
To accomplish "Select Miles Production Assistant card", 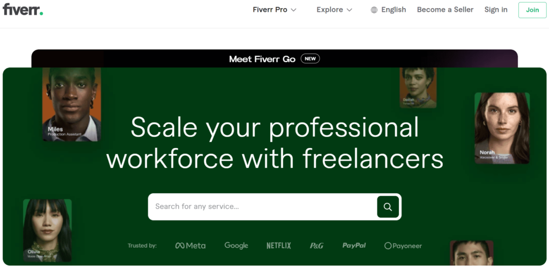I will pos(72,104).
